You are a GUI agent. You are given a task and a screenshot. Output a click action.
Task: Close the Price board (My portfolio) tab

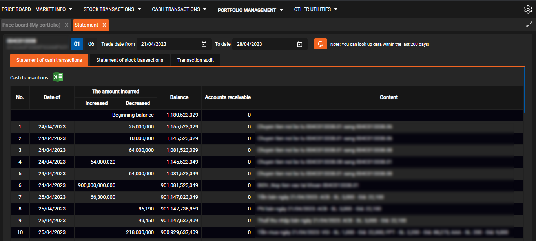tap(66, 25)
